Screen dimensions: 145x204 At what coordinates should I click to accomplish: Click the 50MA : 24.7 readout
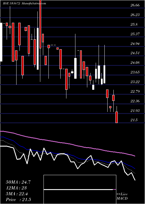(x=18, y=182)
